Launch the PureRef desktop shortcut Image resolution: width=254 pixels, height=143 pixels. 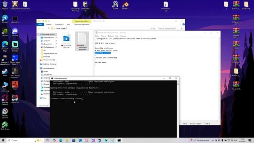pos(115,5)
